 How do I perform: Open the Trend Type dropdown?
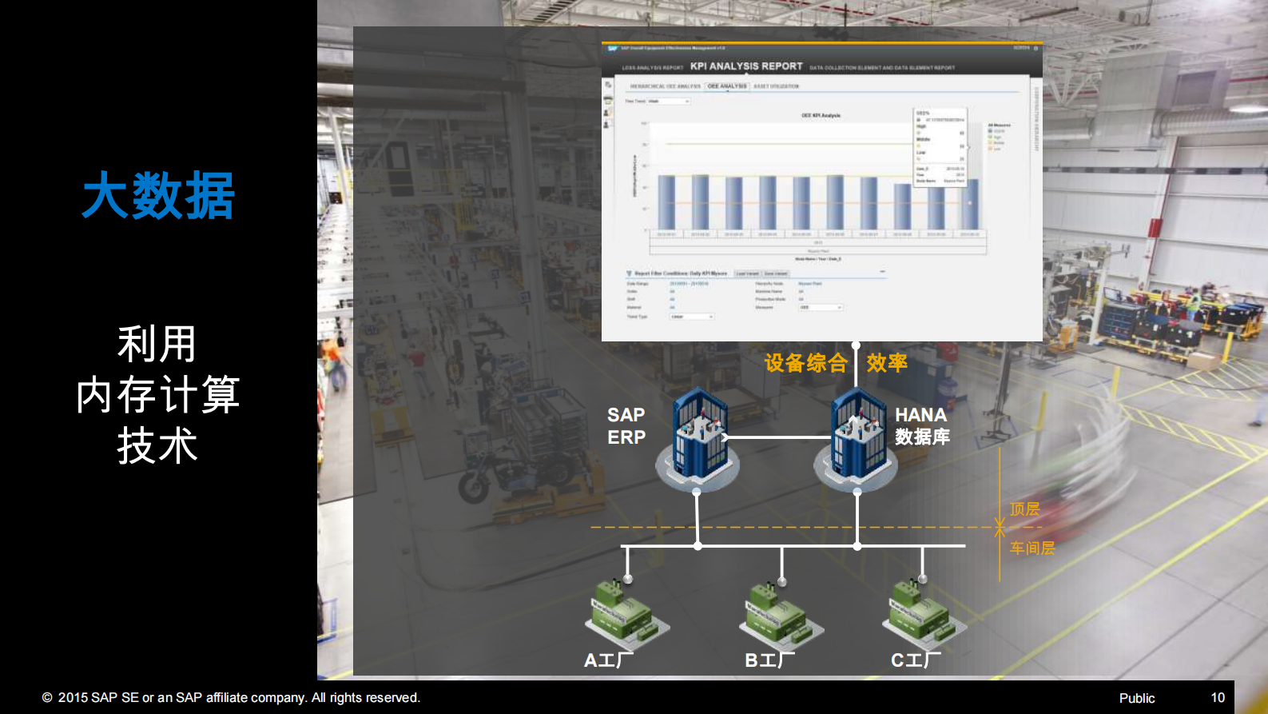691,317
